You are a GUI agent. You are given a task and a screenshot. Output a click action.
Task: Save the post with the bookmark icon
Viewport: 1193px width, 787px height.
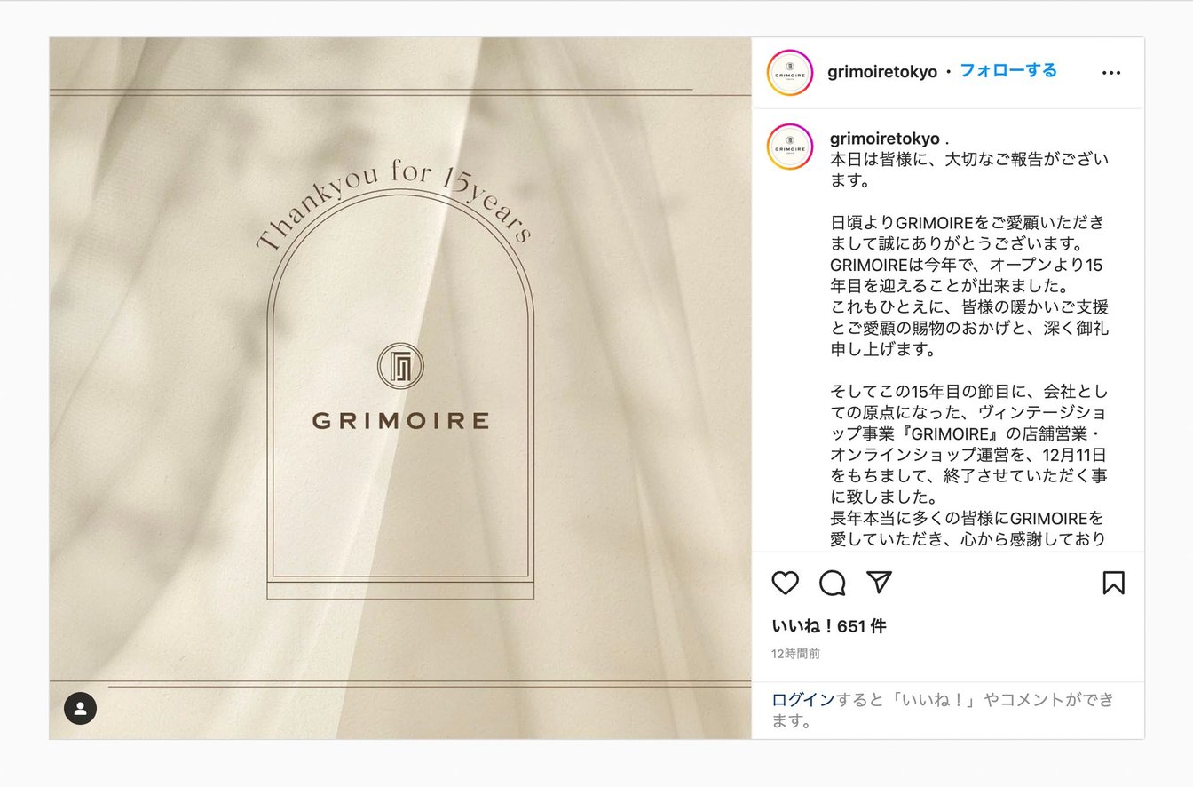point(1113,583)
